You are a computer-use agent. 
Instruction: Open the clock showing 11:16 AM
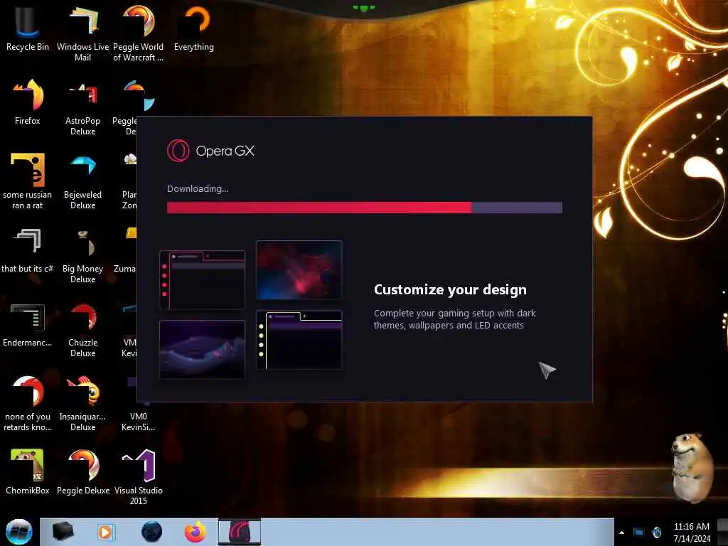pyautogui.click(x=692, y=532)
